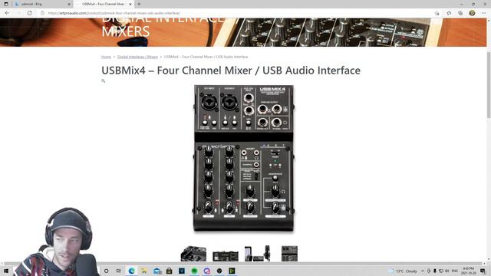This screenshot has height=276, width=491.
Task: Click the main USB MIX 4 product image
Action: [x=244, y=159]
